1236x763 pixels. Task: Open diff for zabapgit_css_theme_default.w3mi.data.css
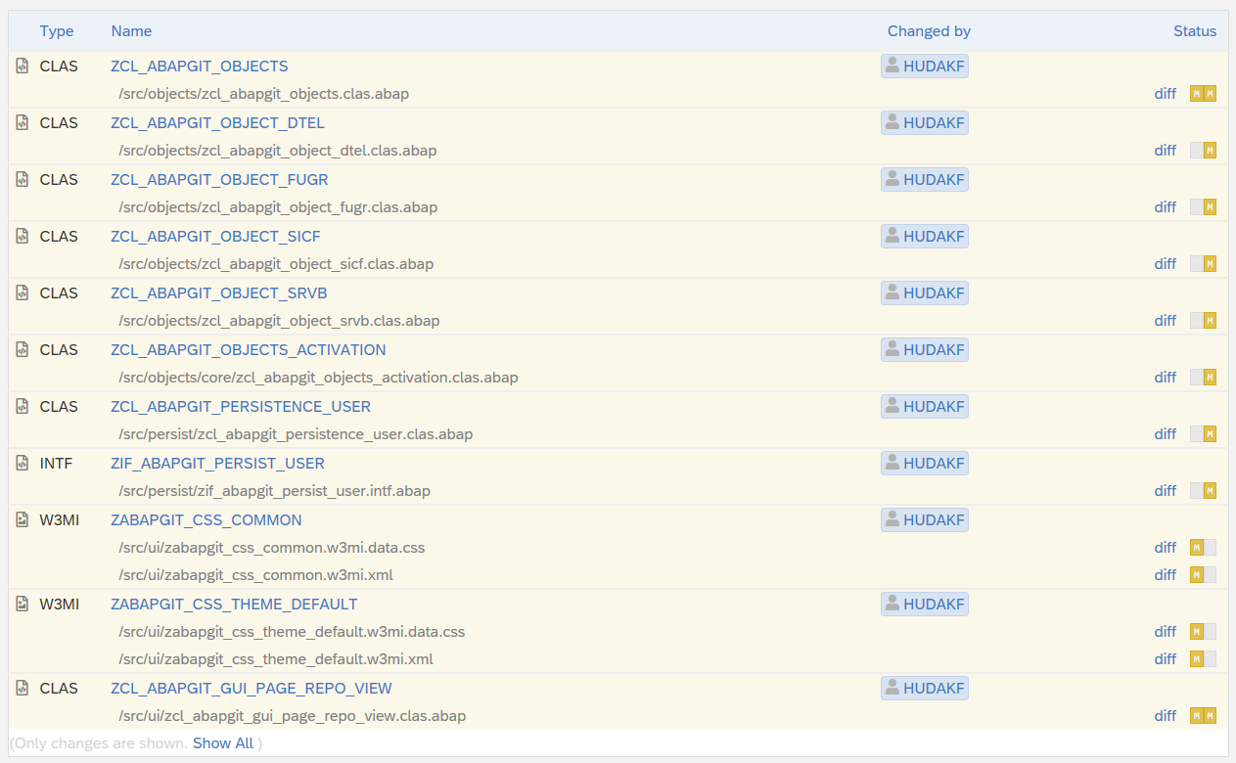[1165, 632]
